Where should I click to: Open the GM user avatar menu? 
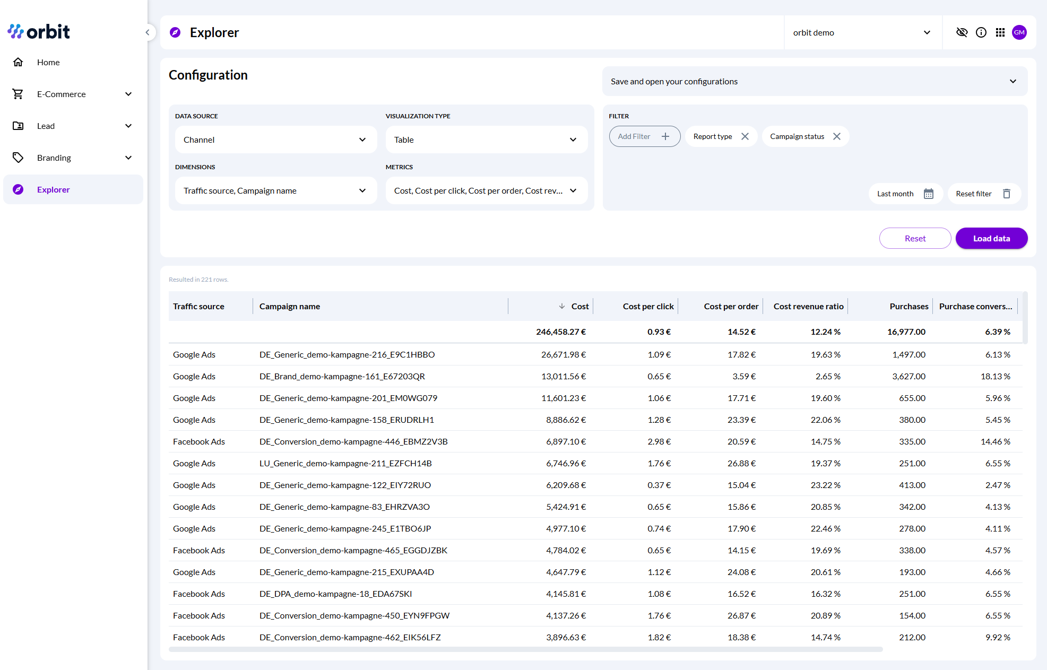(x=1019, y=32)
